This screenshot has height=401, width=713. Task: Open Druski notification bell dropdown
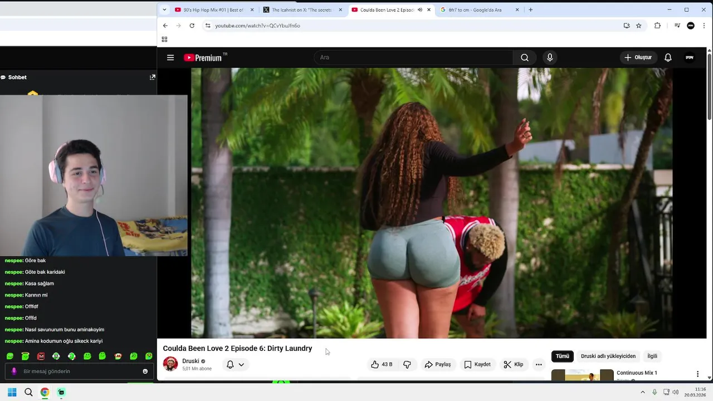[x=235, y=364]
